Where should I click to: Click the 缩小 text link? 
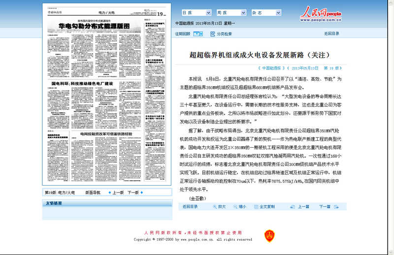[x=242, y=207]
